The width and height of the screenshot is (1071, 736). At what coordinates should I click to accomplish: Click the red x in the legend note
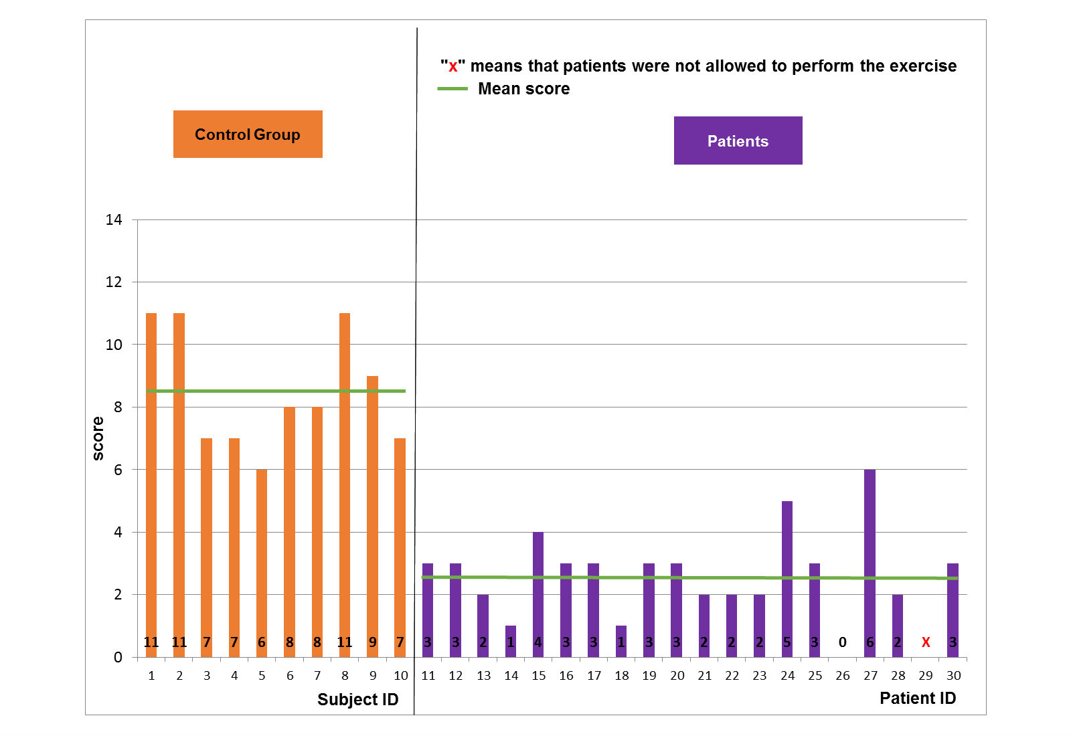click(x=453, y=67)
